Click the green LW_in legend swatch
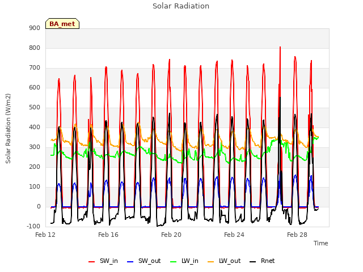 point(174,262)
